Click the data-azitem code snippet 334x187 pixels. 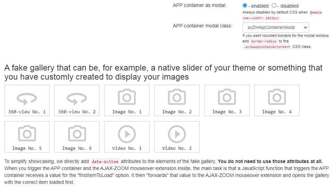(105, 161)
